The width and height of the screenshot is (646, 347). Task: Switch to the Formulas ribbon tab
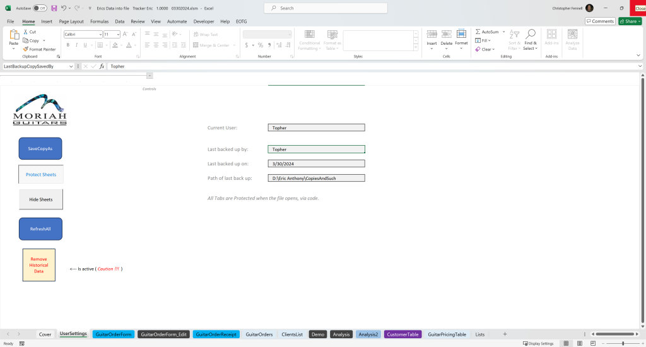pyautogui.click(x=99, y=21)
